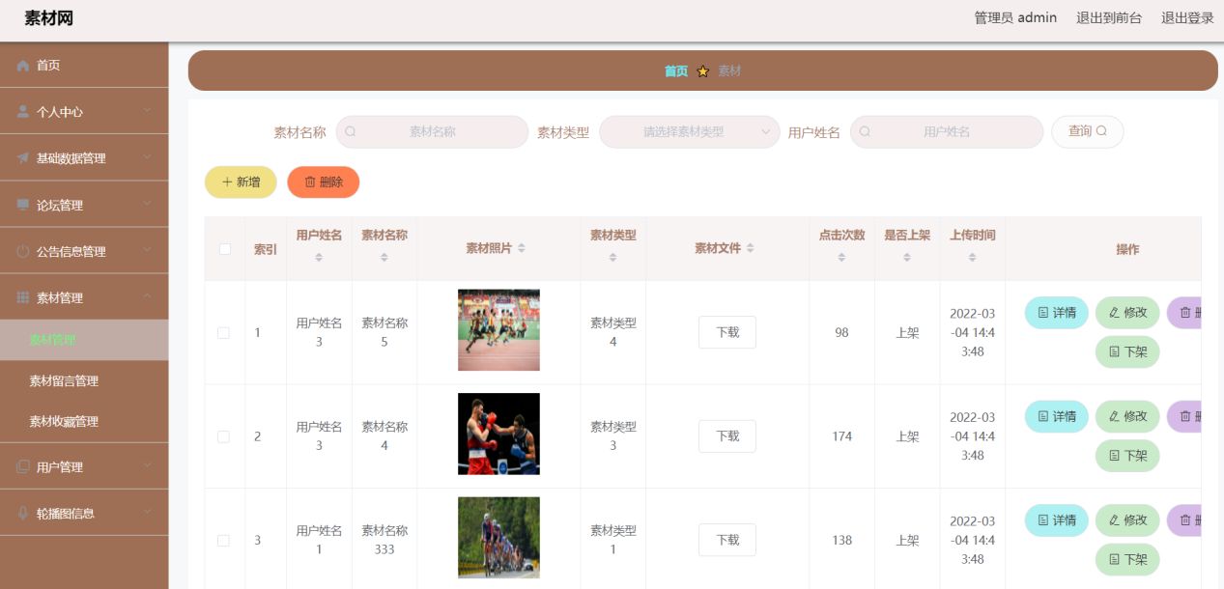Click the 用户姓名 search input
Image resolution: width=1224 pixels, height=589 pixels.
click(947, 132)
